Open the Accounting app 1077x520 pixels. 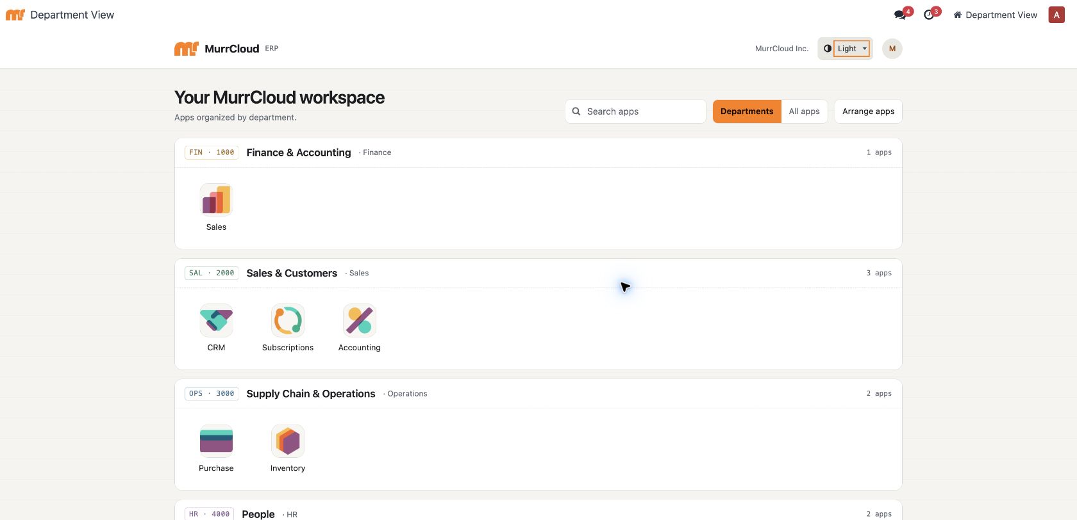coord(360,327)
